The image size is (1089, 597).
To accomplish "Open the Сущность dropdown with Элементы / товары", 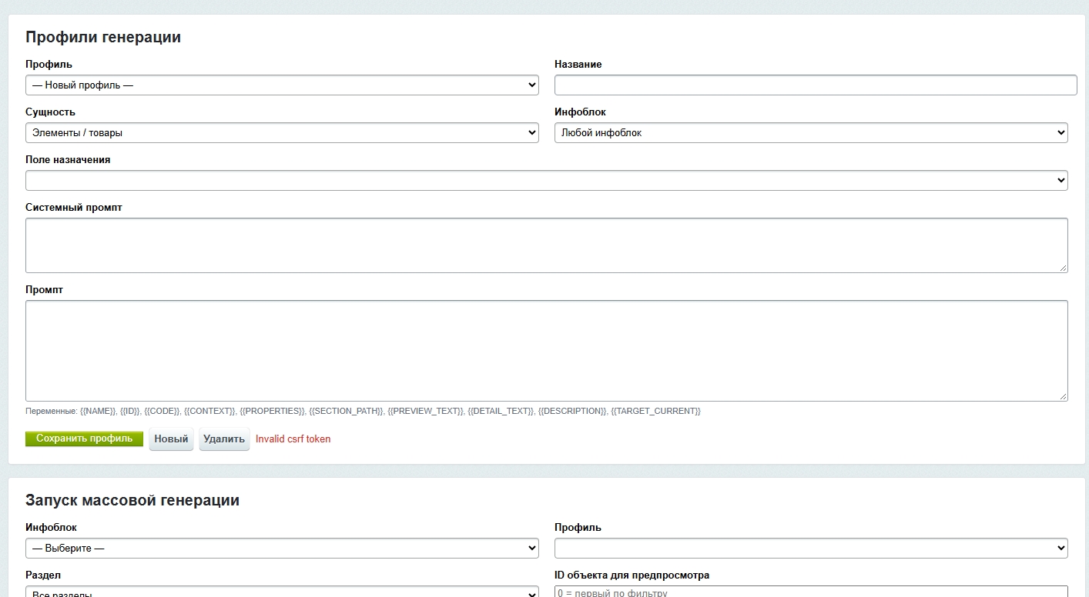I will (x=282, y=133).
